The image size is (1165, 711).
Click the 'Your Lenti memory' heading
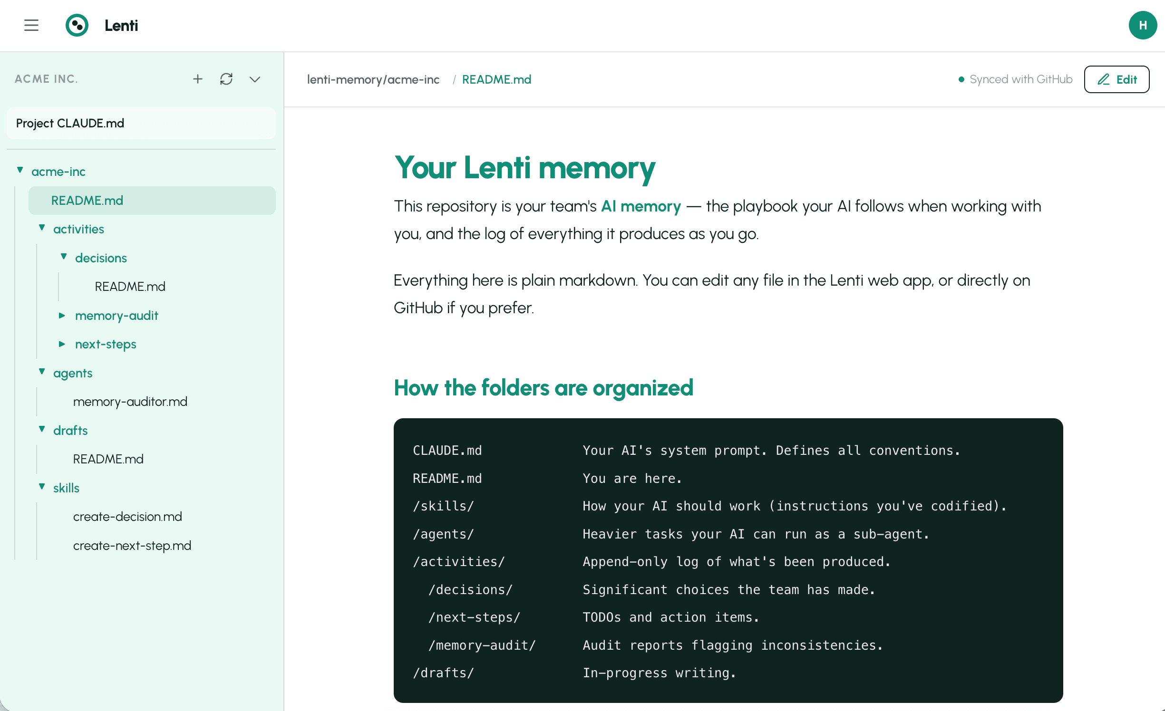[x=524, y=168]
